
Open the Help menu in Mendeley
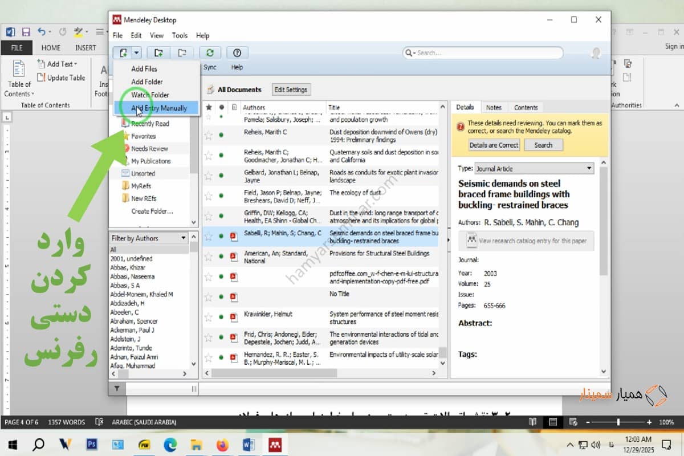(x=202, y=35)
